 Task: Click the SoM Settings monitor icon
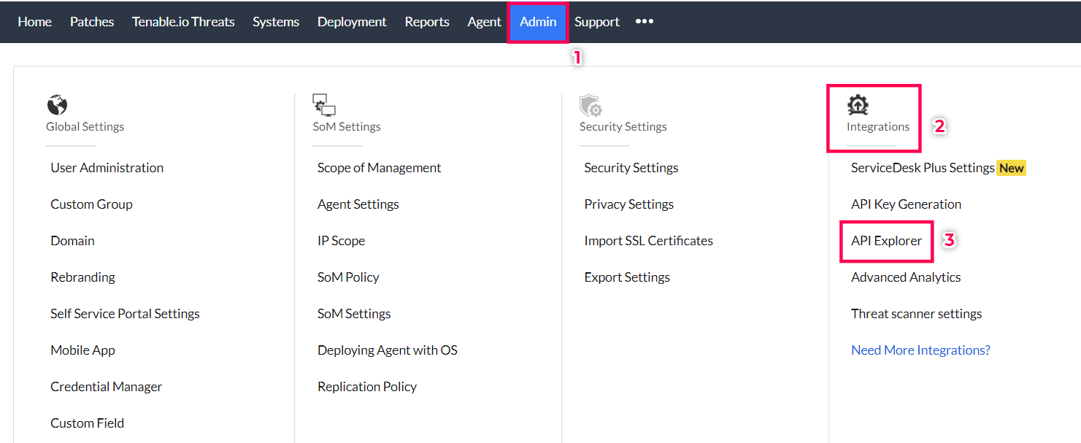point(323,105)
